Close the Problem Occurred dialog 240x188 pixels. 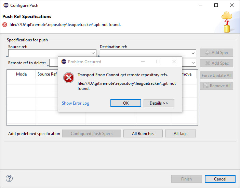pos(174,62)
